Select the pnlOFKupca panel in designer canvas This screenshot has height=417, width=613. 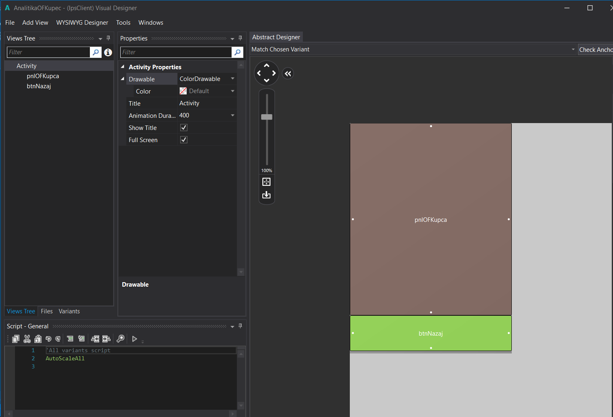click(x=431, y=220)
